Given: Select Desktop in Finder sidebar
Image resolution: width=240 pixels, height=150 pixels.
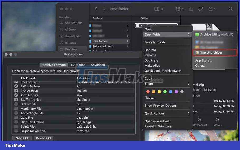Looking at the screenshot, I should pos(72,49).
